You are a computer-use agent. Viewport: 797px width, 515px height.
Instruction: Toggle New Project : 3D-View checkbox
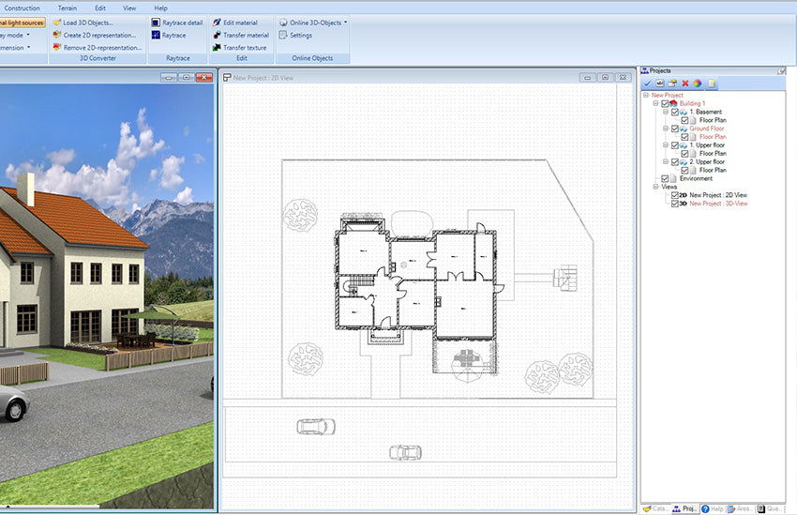pos(673,203)
